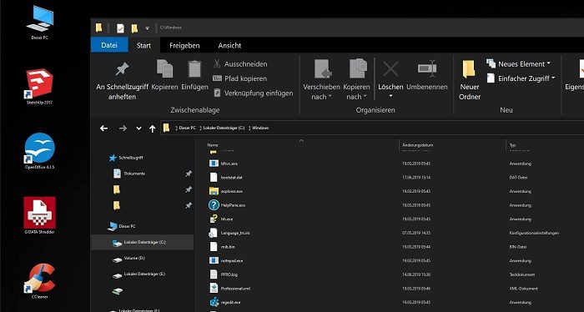Click Windows in the address breadcrumb
This screenshot has width=584, height=312.
[260, 128]
